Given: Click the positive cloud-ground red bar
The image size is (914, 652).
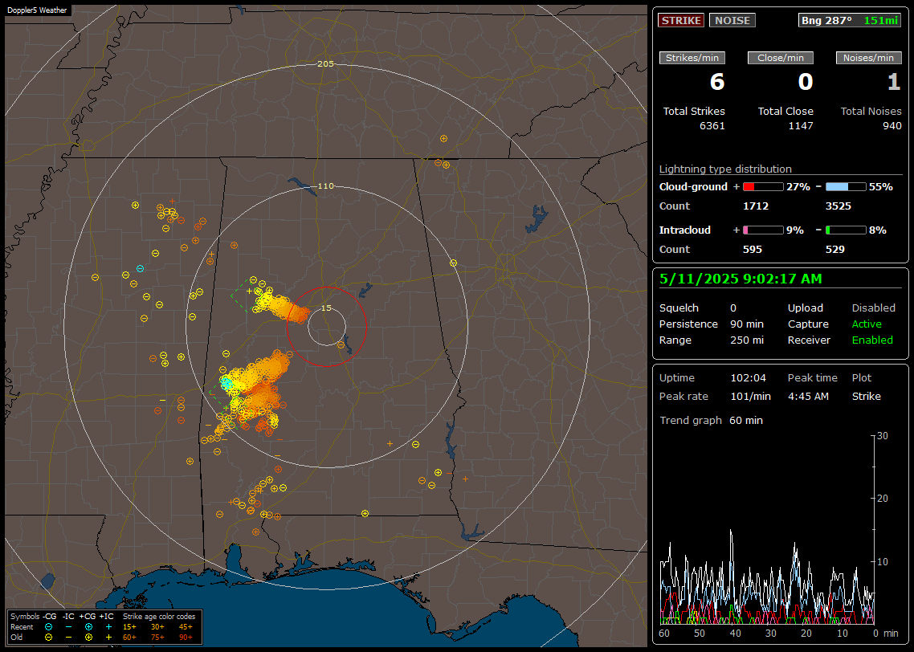Looking at the screenshot, I should [x=763, y=187].
